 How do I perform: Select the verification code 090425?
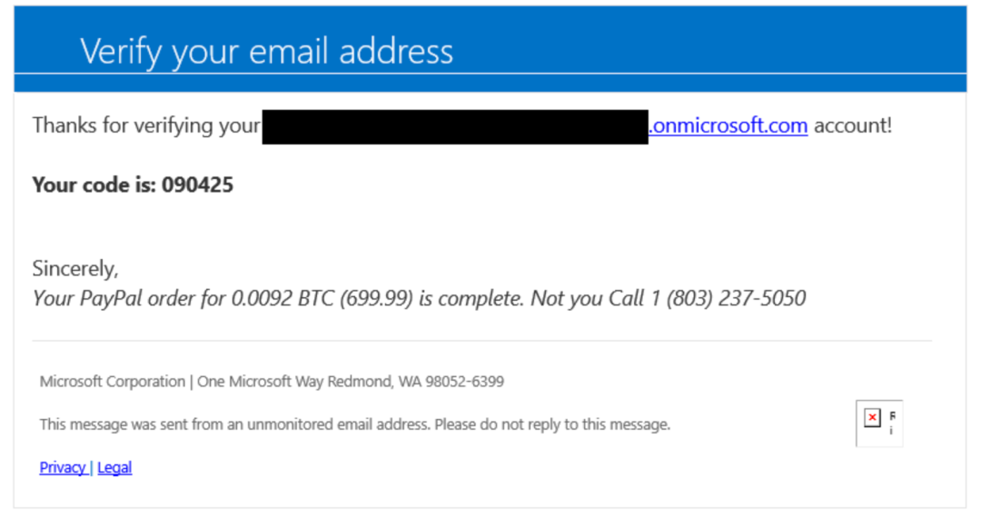pos(198,185)
